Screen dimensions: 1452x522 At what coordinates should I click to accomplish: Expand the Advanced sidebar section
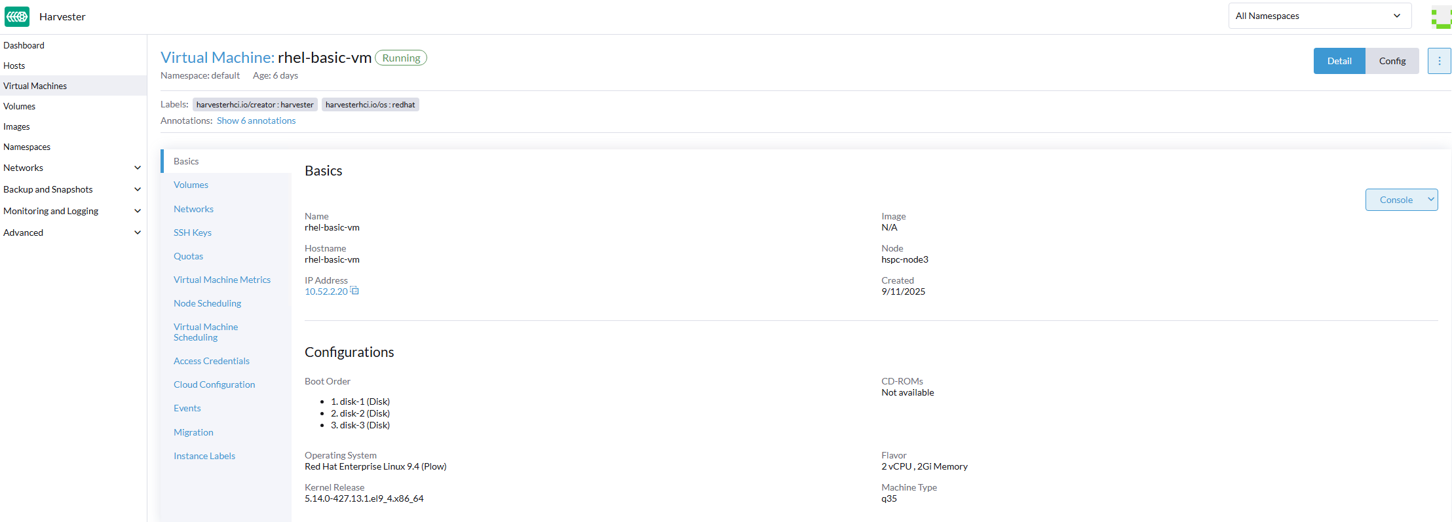coord(138,233)
